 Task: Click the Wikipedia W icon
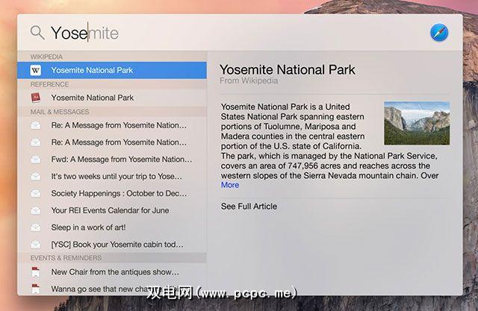click(x=36, y=70)
